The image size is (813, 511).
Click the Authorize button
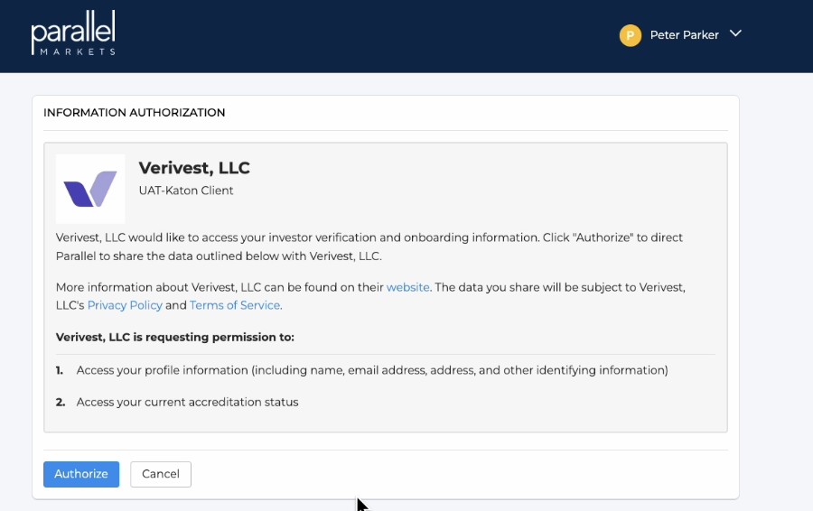pyautogui.click(x=81, y=474)
